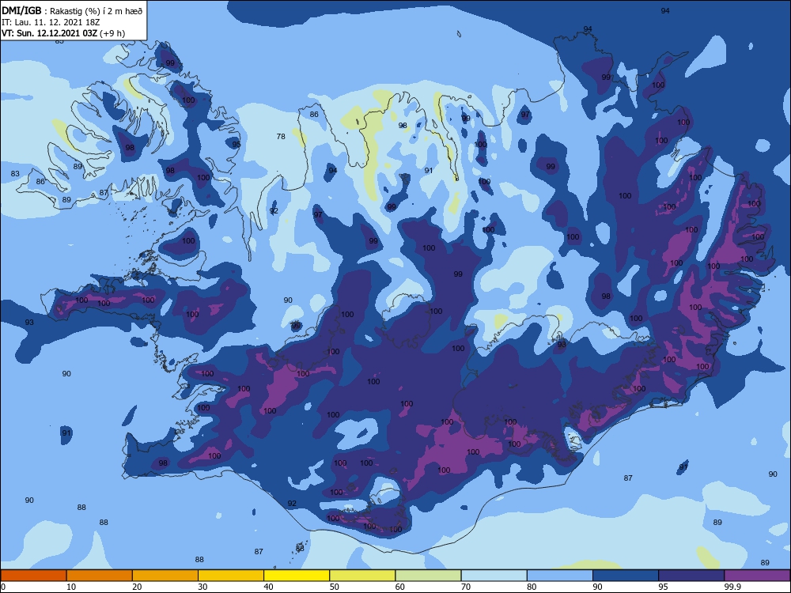Click the amber 30–40 legend color block
Image resolution: width=791 pixels, height=593 pixels.
point(231,576)
